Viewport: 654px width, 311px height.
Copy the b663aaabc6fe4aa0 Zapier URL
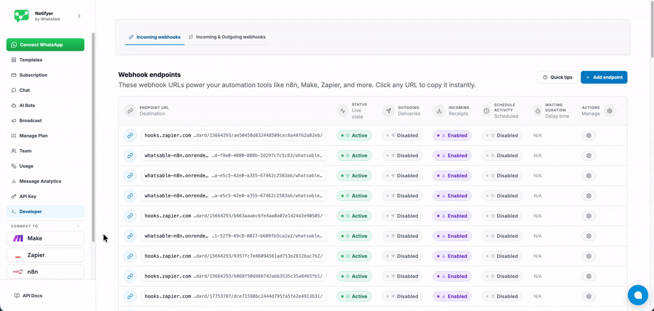234,216
